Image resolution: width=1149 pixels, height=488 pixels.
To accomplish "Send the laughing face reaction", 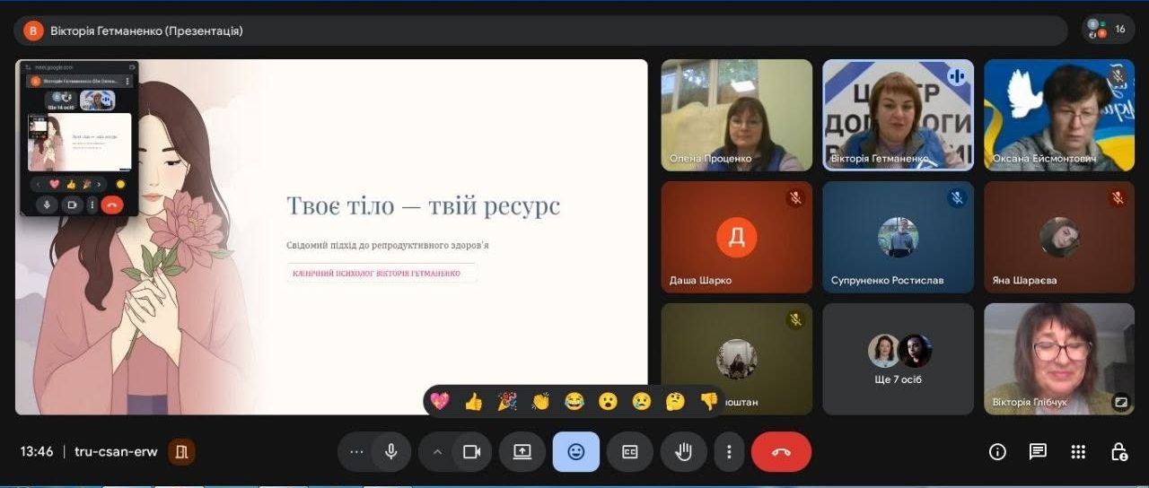I will tap(574, 401).
